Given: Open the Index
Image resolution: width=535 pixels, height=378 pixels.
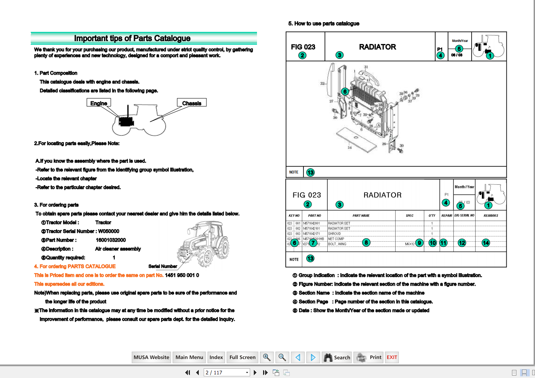Looking at the screenshot, I should 216,357.
